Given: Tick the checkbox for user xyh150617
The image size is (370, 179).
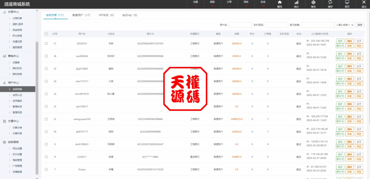Looking at the screenshot, I should coord(46,106).
